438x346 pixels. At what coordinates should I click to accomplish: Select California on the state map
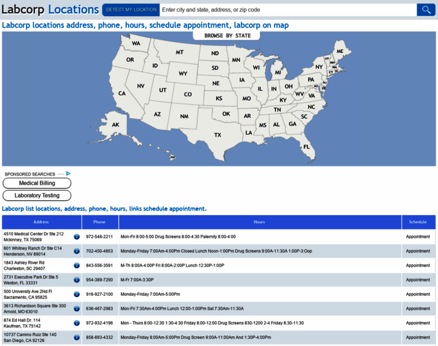coord(122,93)
